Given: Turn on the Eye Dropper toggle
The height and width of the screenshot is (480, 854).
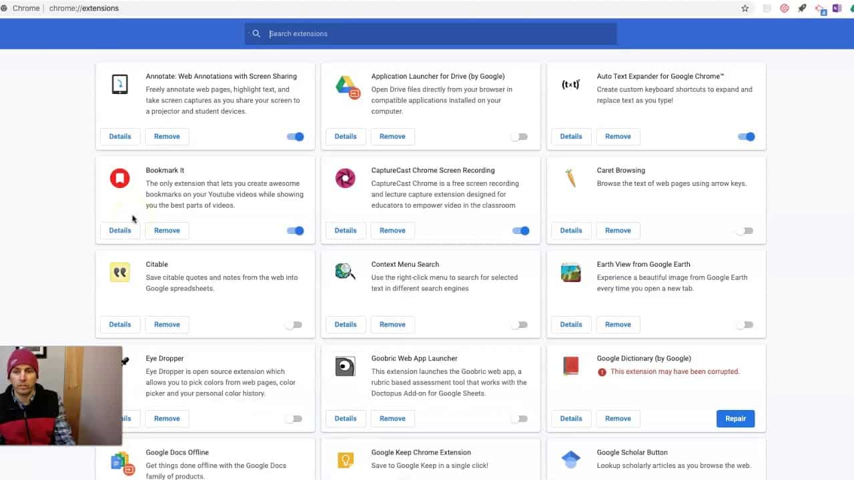Looking at the screenshot, I should point(294,419).
